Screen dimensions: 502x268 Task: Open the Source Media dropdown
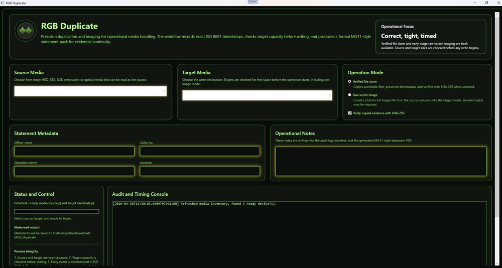[x=90, y=91]
